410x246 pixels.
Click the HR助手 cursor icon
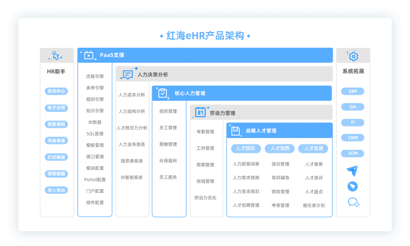pos(56,56)
